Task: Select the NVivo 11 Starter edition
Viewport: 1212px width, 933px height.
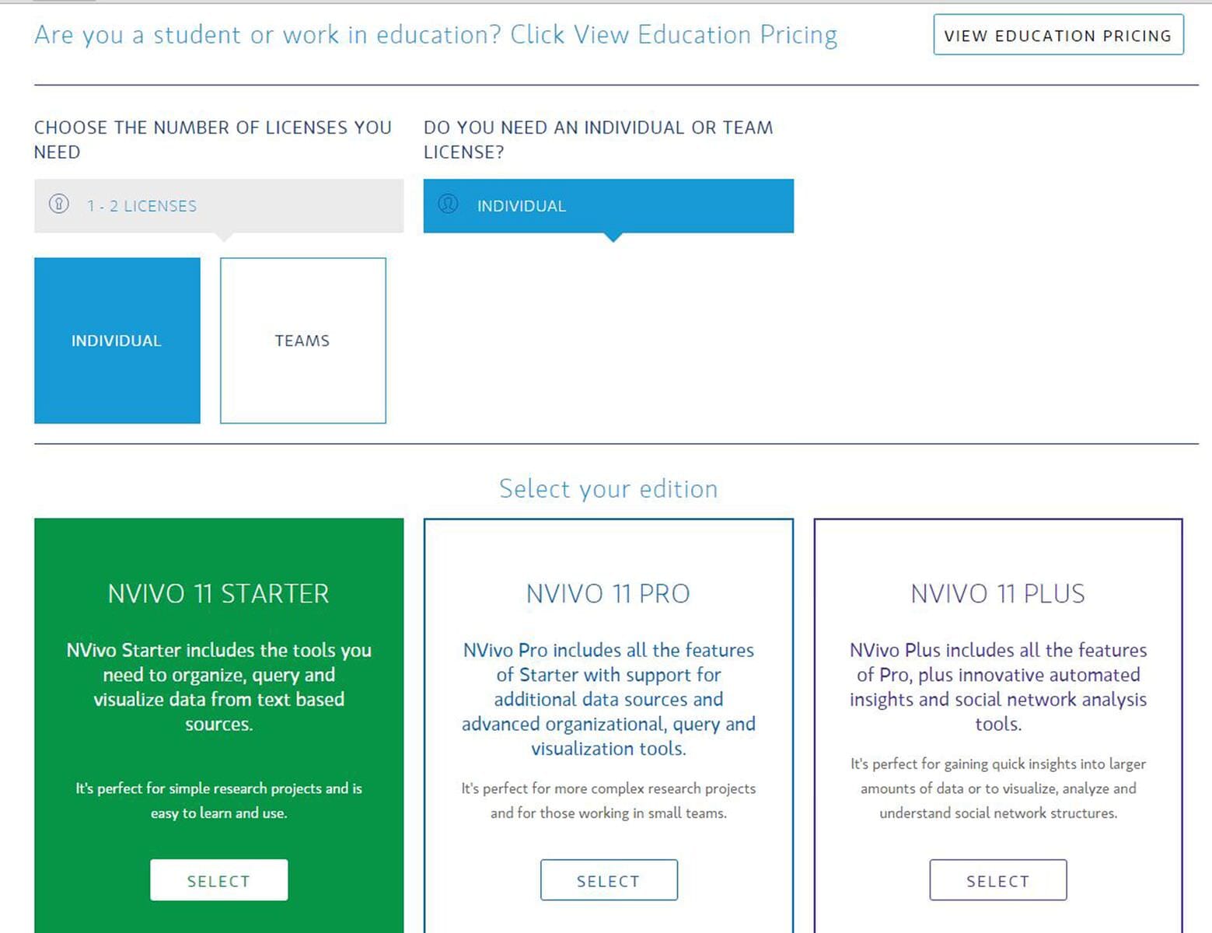Action: pos(218,880)
